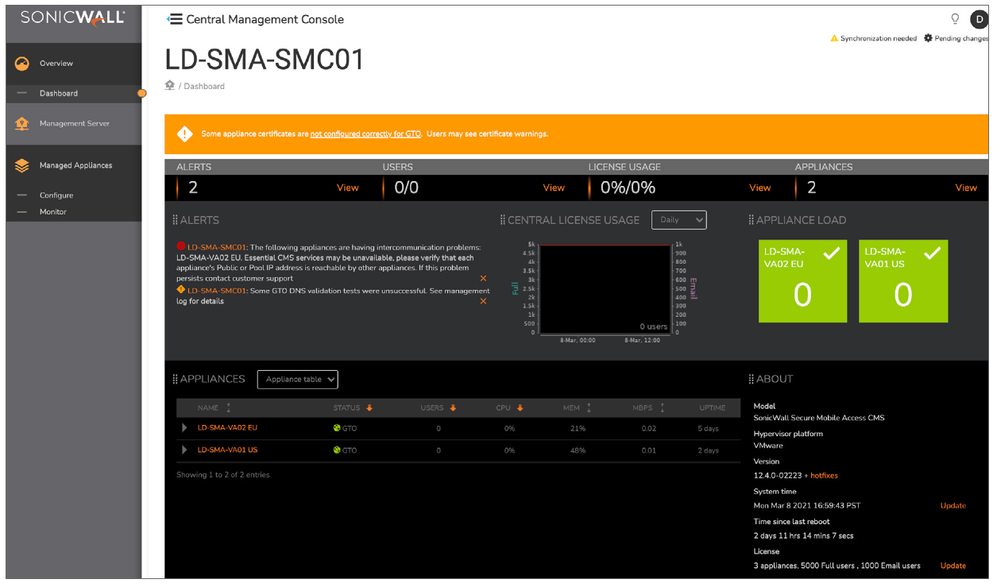Click the ALERTS panel drag handle
Viewport: 997px width, 587px height.
pyautogui.click(x=175, y=220)
